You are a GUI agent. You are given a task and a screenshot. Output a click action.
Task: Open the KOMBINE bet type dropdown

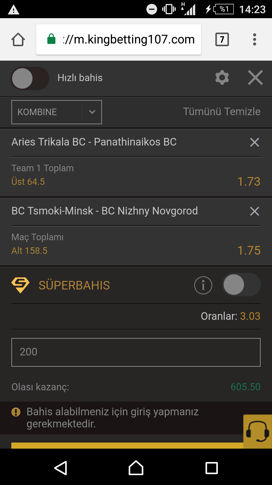[x=57, y=112]
